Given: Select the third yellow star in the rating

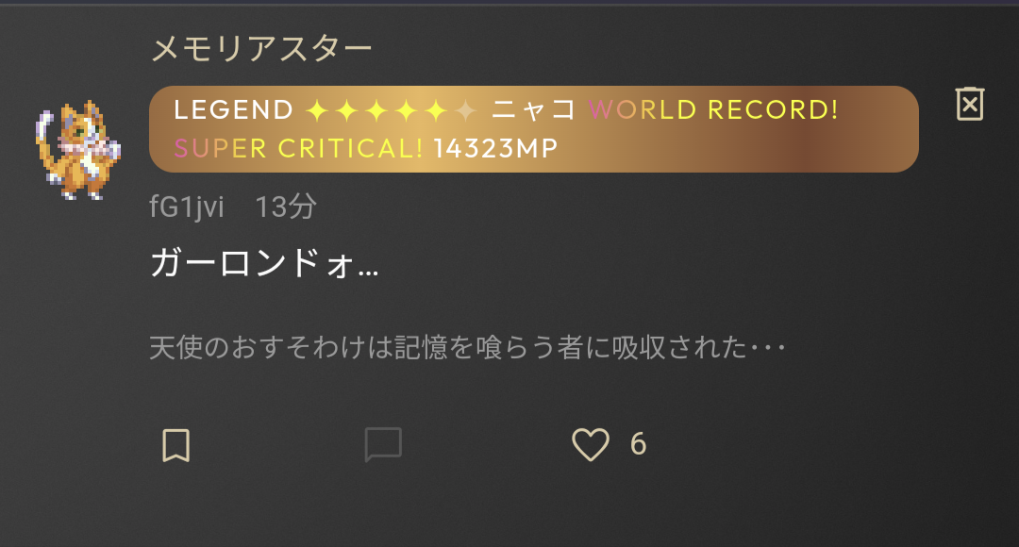Looking at the screenshot, I should click(x=376, y=111).
